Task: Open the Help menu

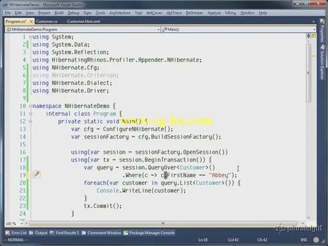Action: (263, 13)
